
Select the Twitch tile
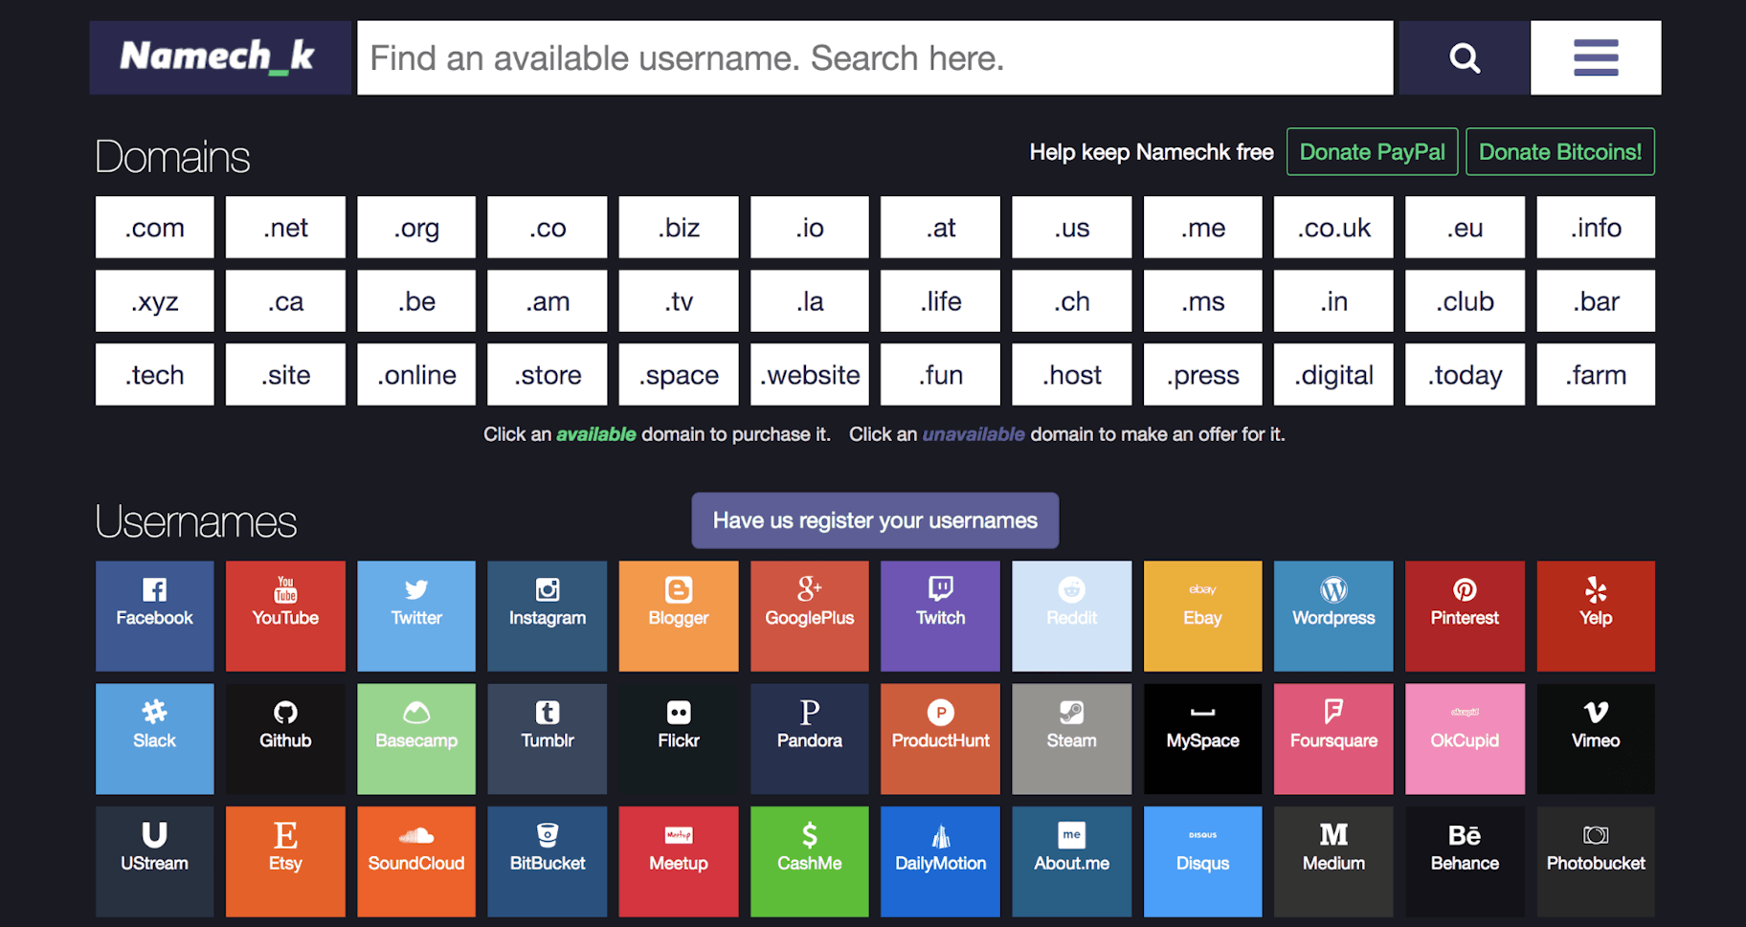click(940, 615)
